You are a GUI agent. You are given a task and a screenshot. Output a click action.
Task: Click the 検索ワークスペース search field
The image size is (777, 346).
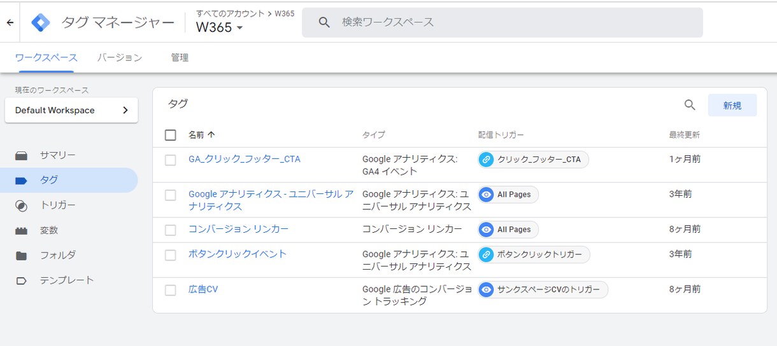pos(503,22)
